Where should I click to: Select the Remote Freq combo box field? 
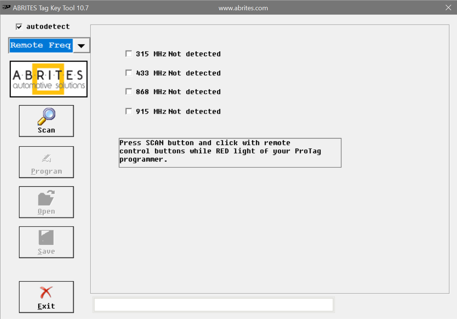click(x=41, y=45)
